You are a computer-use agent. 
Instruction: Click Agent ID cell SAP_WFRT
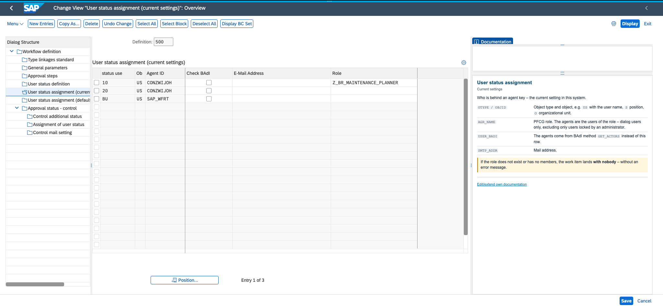point(165,99)
